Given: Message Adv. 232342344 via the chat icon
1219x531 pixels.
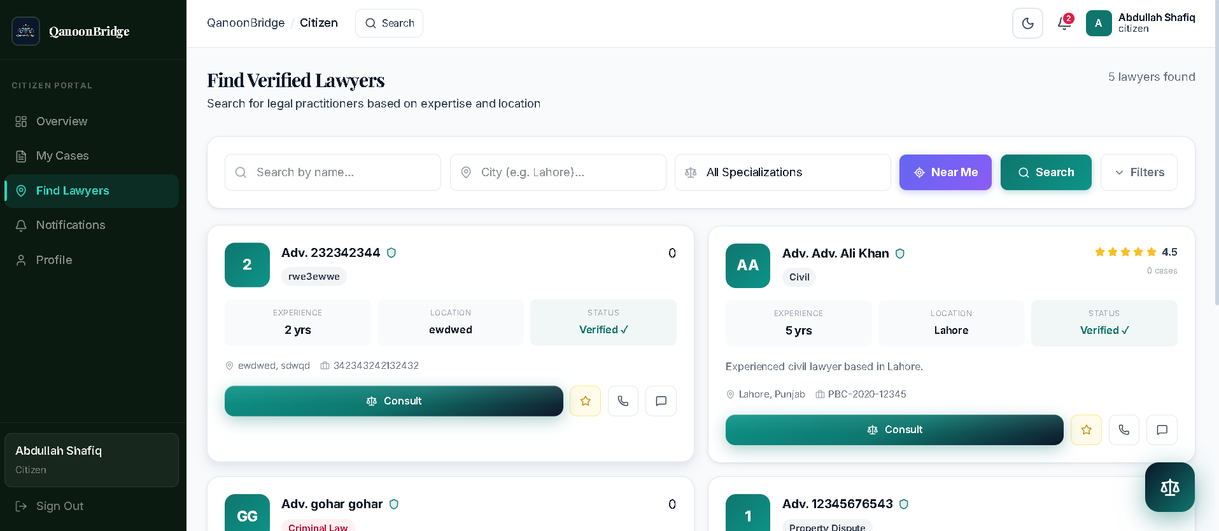Looking at the screenshot, I should (661, 401).
